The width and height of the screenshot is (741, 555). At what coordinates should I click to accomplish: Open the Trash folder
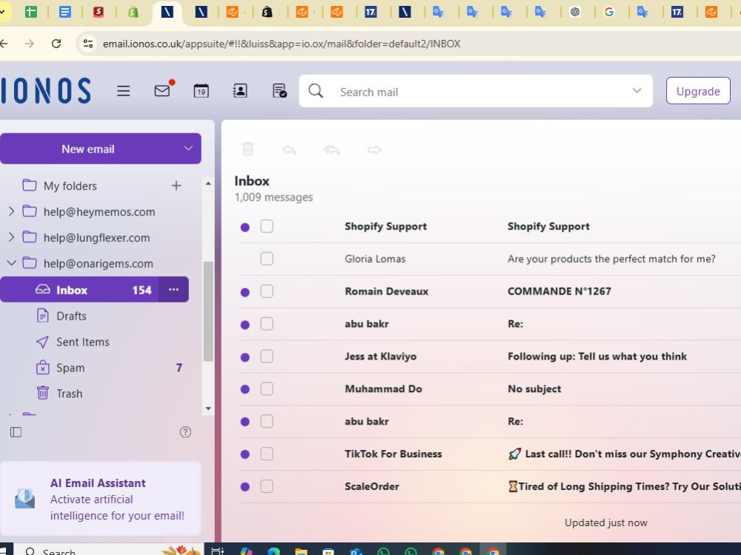70,394
